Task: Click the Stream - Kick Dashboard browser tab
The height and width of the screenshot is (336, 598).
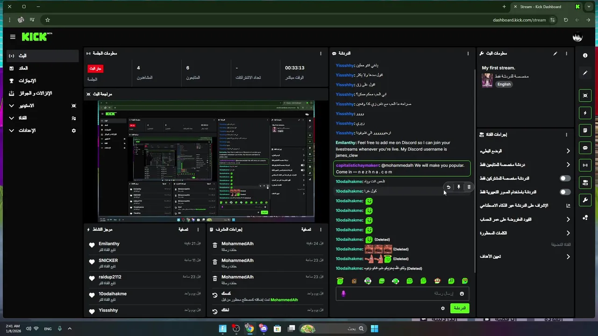Action: click(547, 7)
